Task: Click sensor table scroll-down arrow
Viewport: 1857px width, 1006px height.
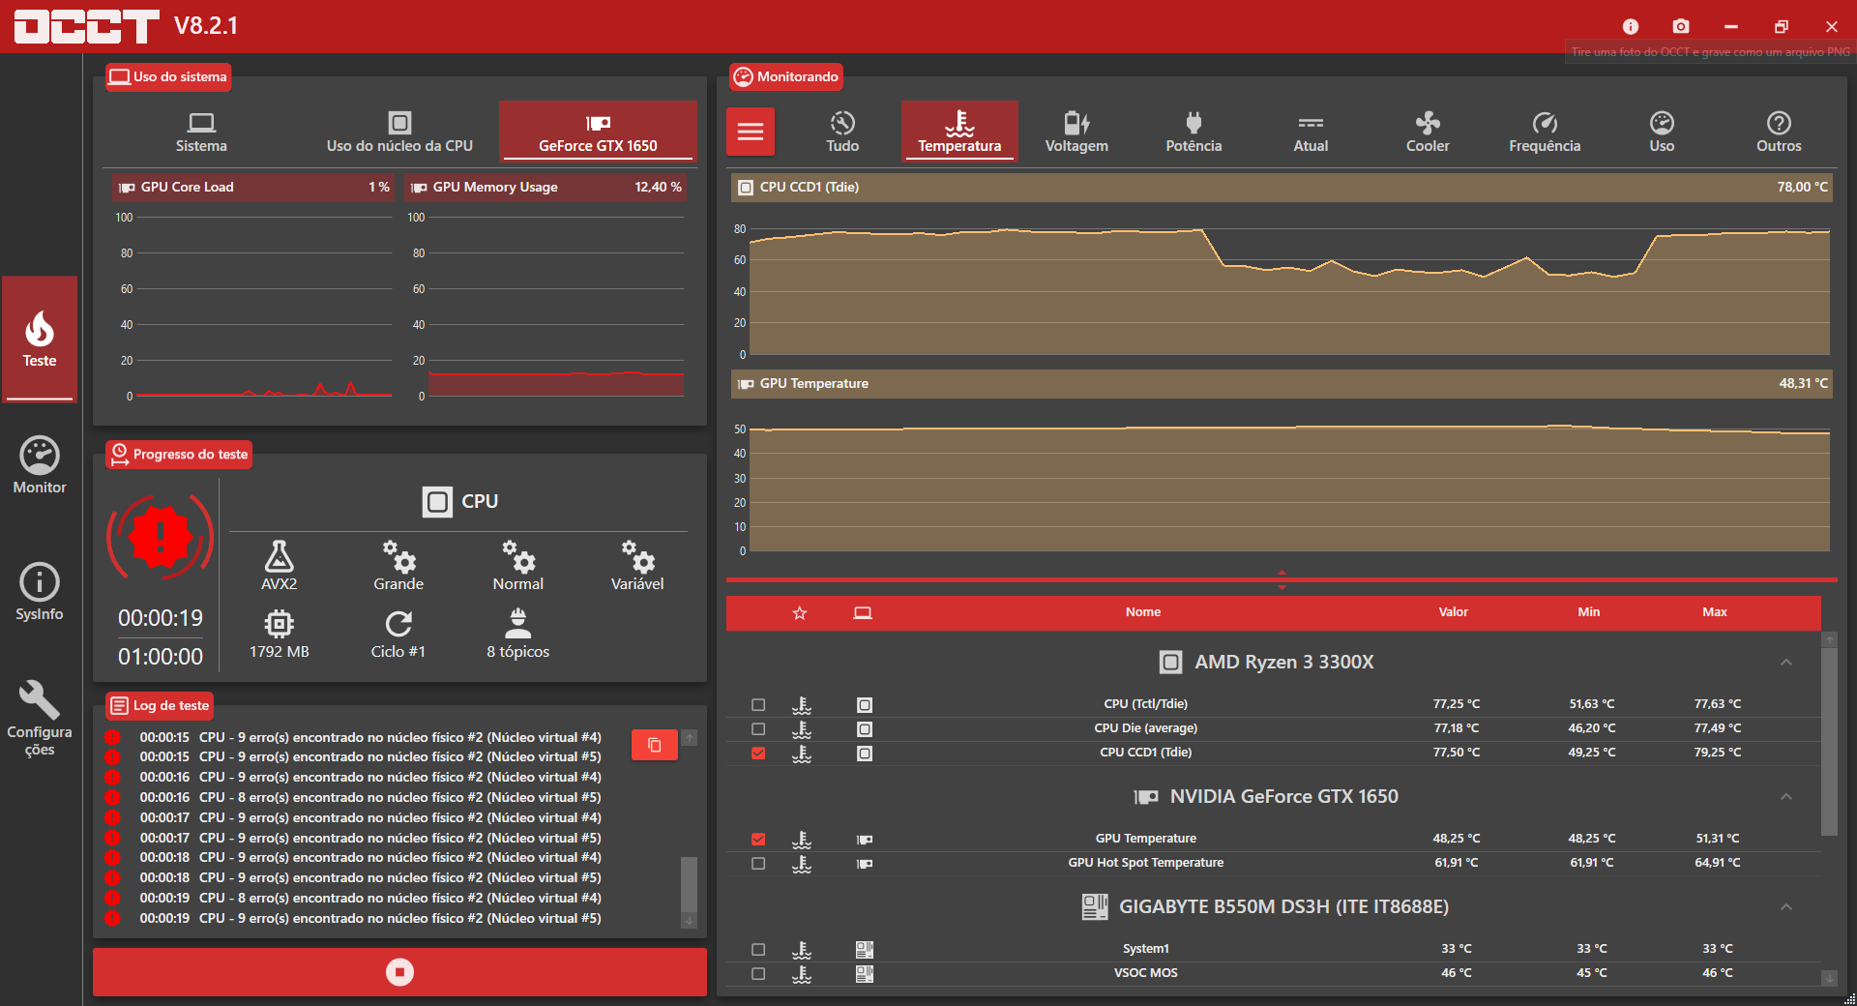Action: tap(1829, 979)
